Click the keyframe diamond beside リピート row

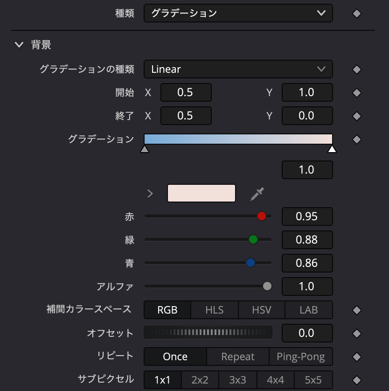(356, 356)
